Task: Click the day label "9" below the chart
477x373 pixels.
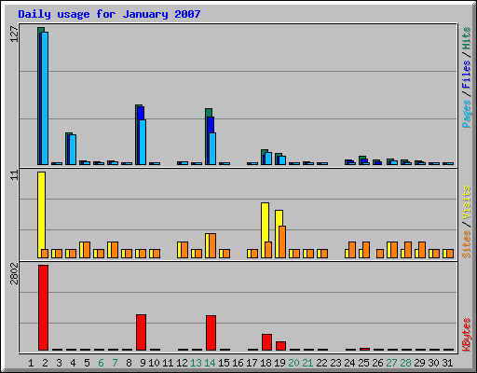Action: point(143,363)
